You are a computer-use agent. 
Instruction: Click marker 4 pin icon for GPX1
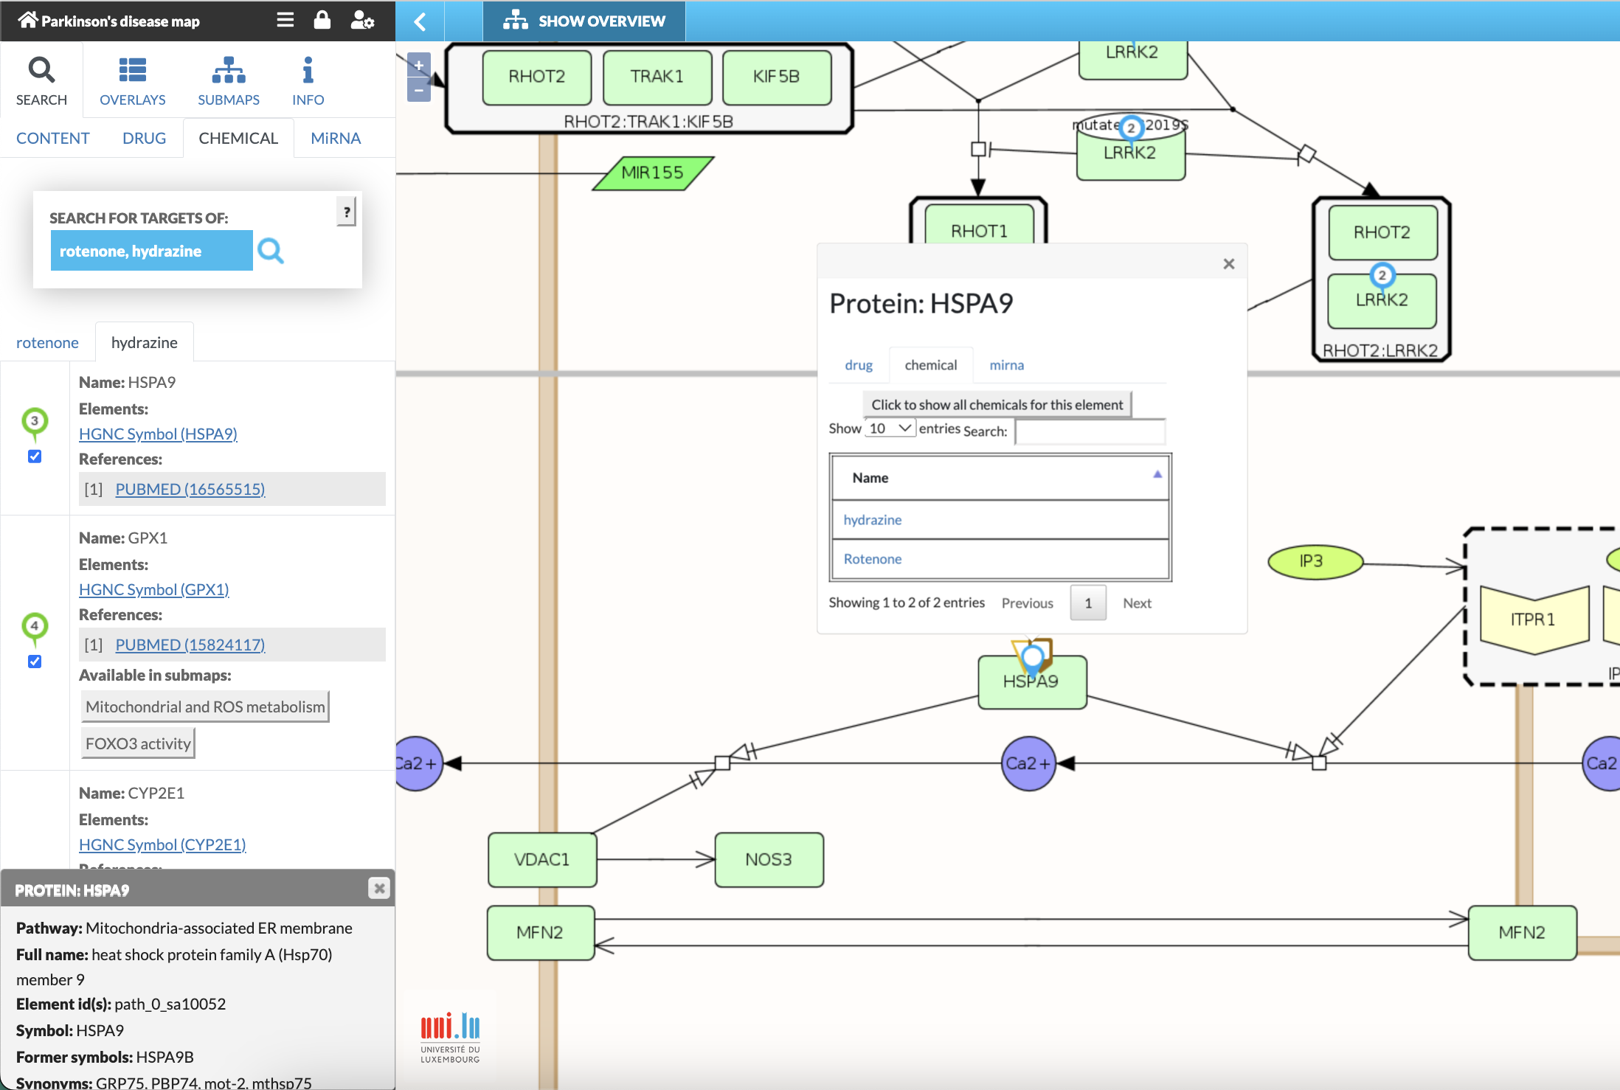click(35, 628)
